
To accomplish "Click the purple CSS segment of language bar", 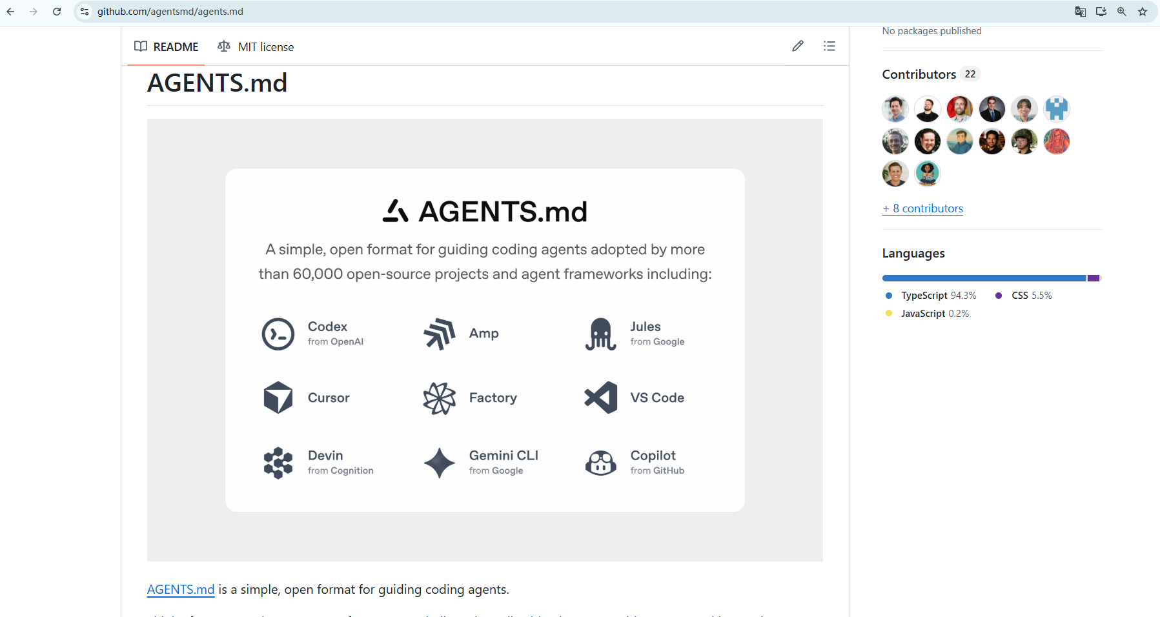I will pyautogui.click(x=1094, y=278).
